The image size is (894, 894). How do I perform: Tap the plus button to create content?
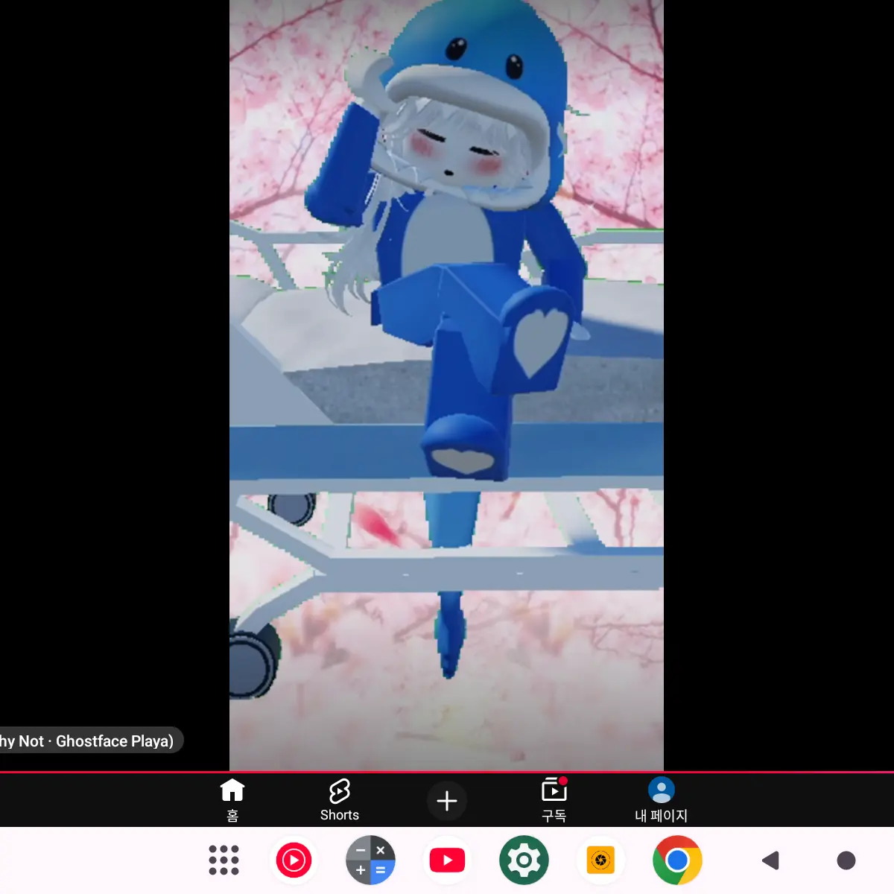[447, 800]
